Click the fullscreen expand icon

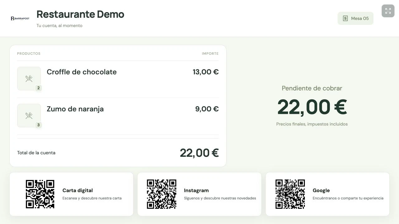click(388, 11)
